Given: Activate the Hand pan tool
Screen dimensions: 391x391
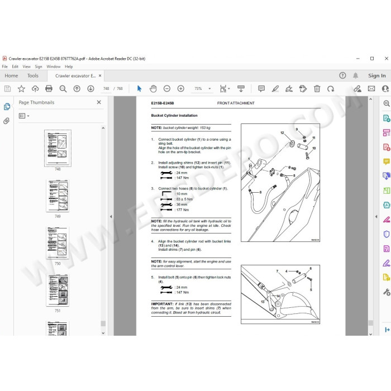Looking at the screenshot, I should click(153, 88).
